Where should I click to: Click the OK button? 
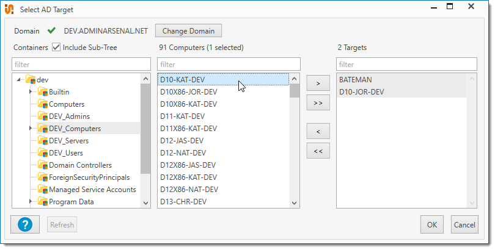[x=431, y=224]
